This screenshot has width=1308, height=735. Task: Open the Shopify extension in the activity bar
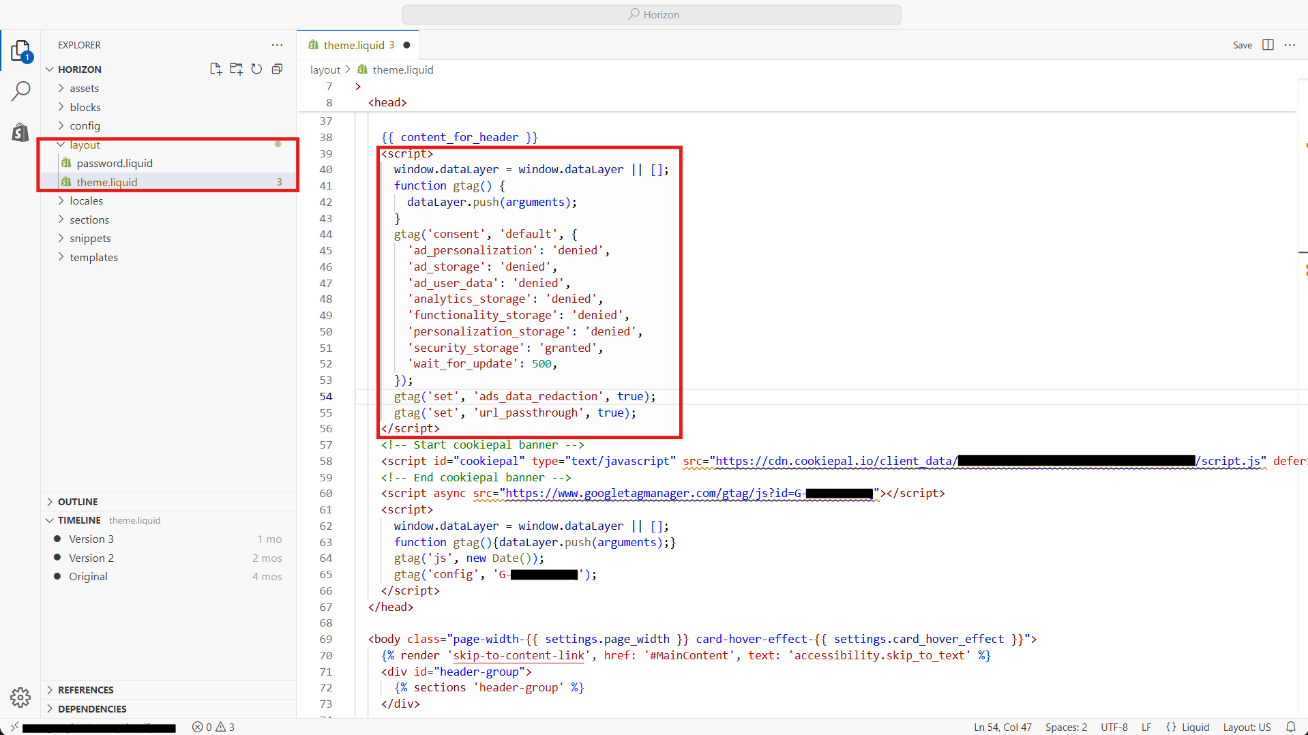20,132
